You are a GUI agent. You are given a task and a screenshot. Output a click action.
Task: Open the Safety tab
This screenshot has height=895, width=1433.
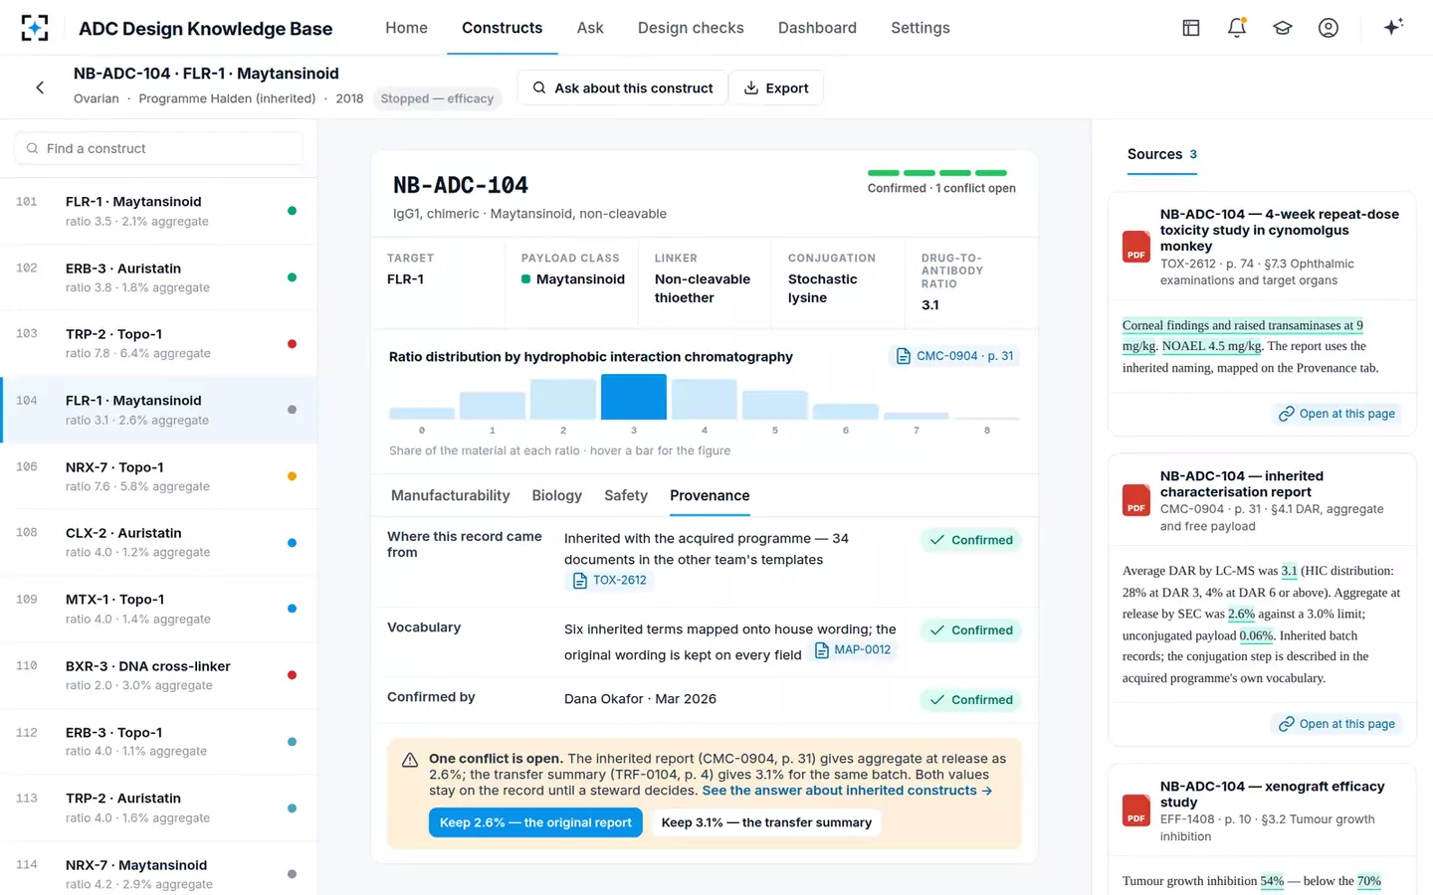(626, 495)
